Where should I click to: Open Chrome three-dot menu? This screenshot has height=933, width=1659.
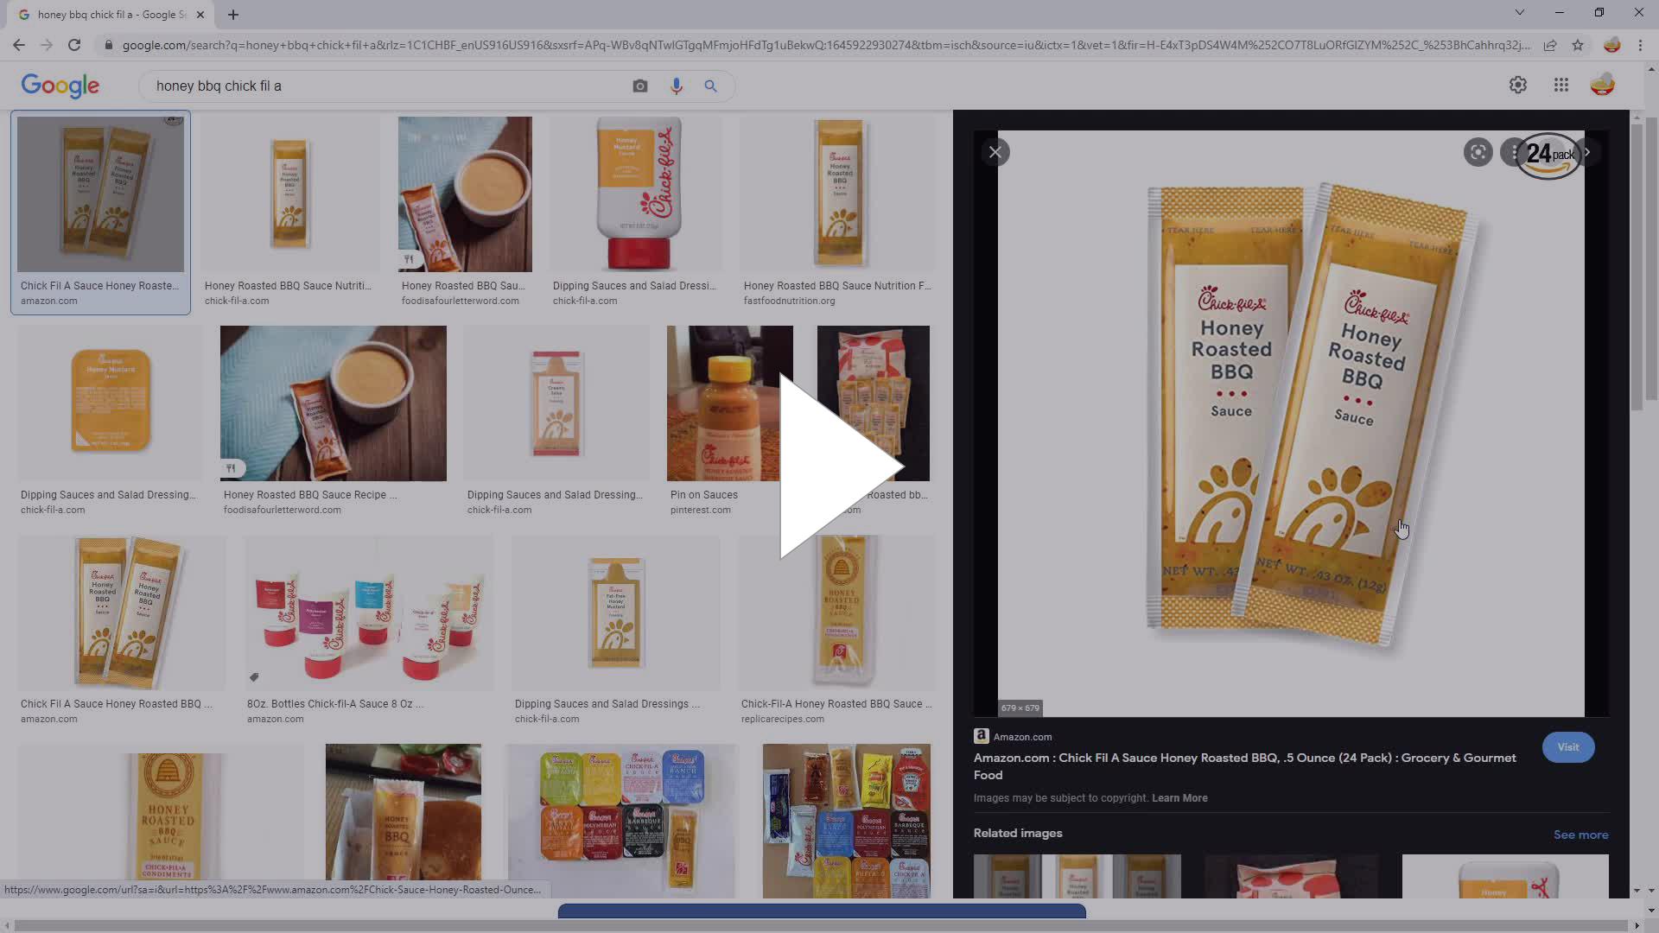click(x=1640, y=45)
